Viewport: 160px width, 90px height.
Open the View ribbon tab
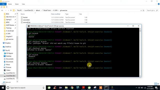[x=23, y=4]
